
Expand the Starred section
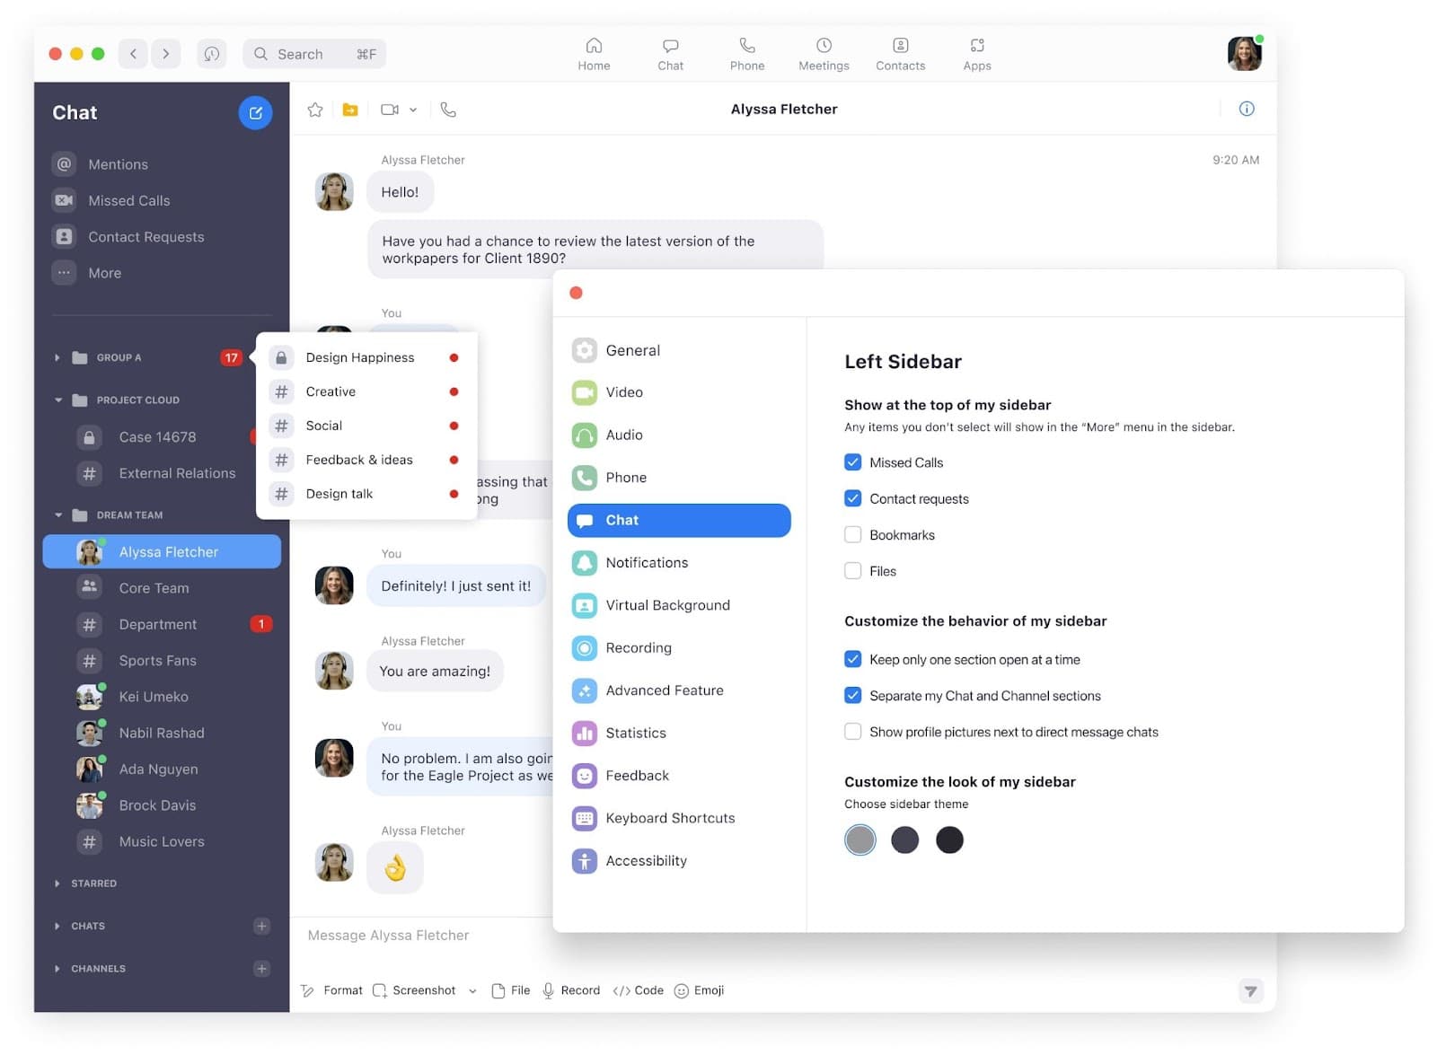click(x=57, y=884)
